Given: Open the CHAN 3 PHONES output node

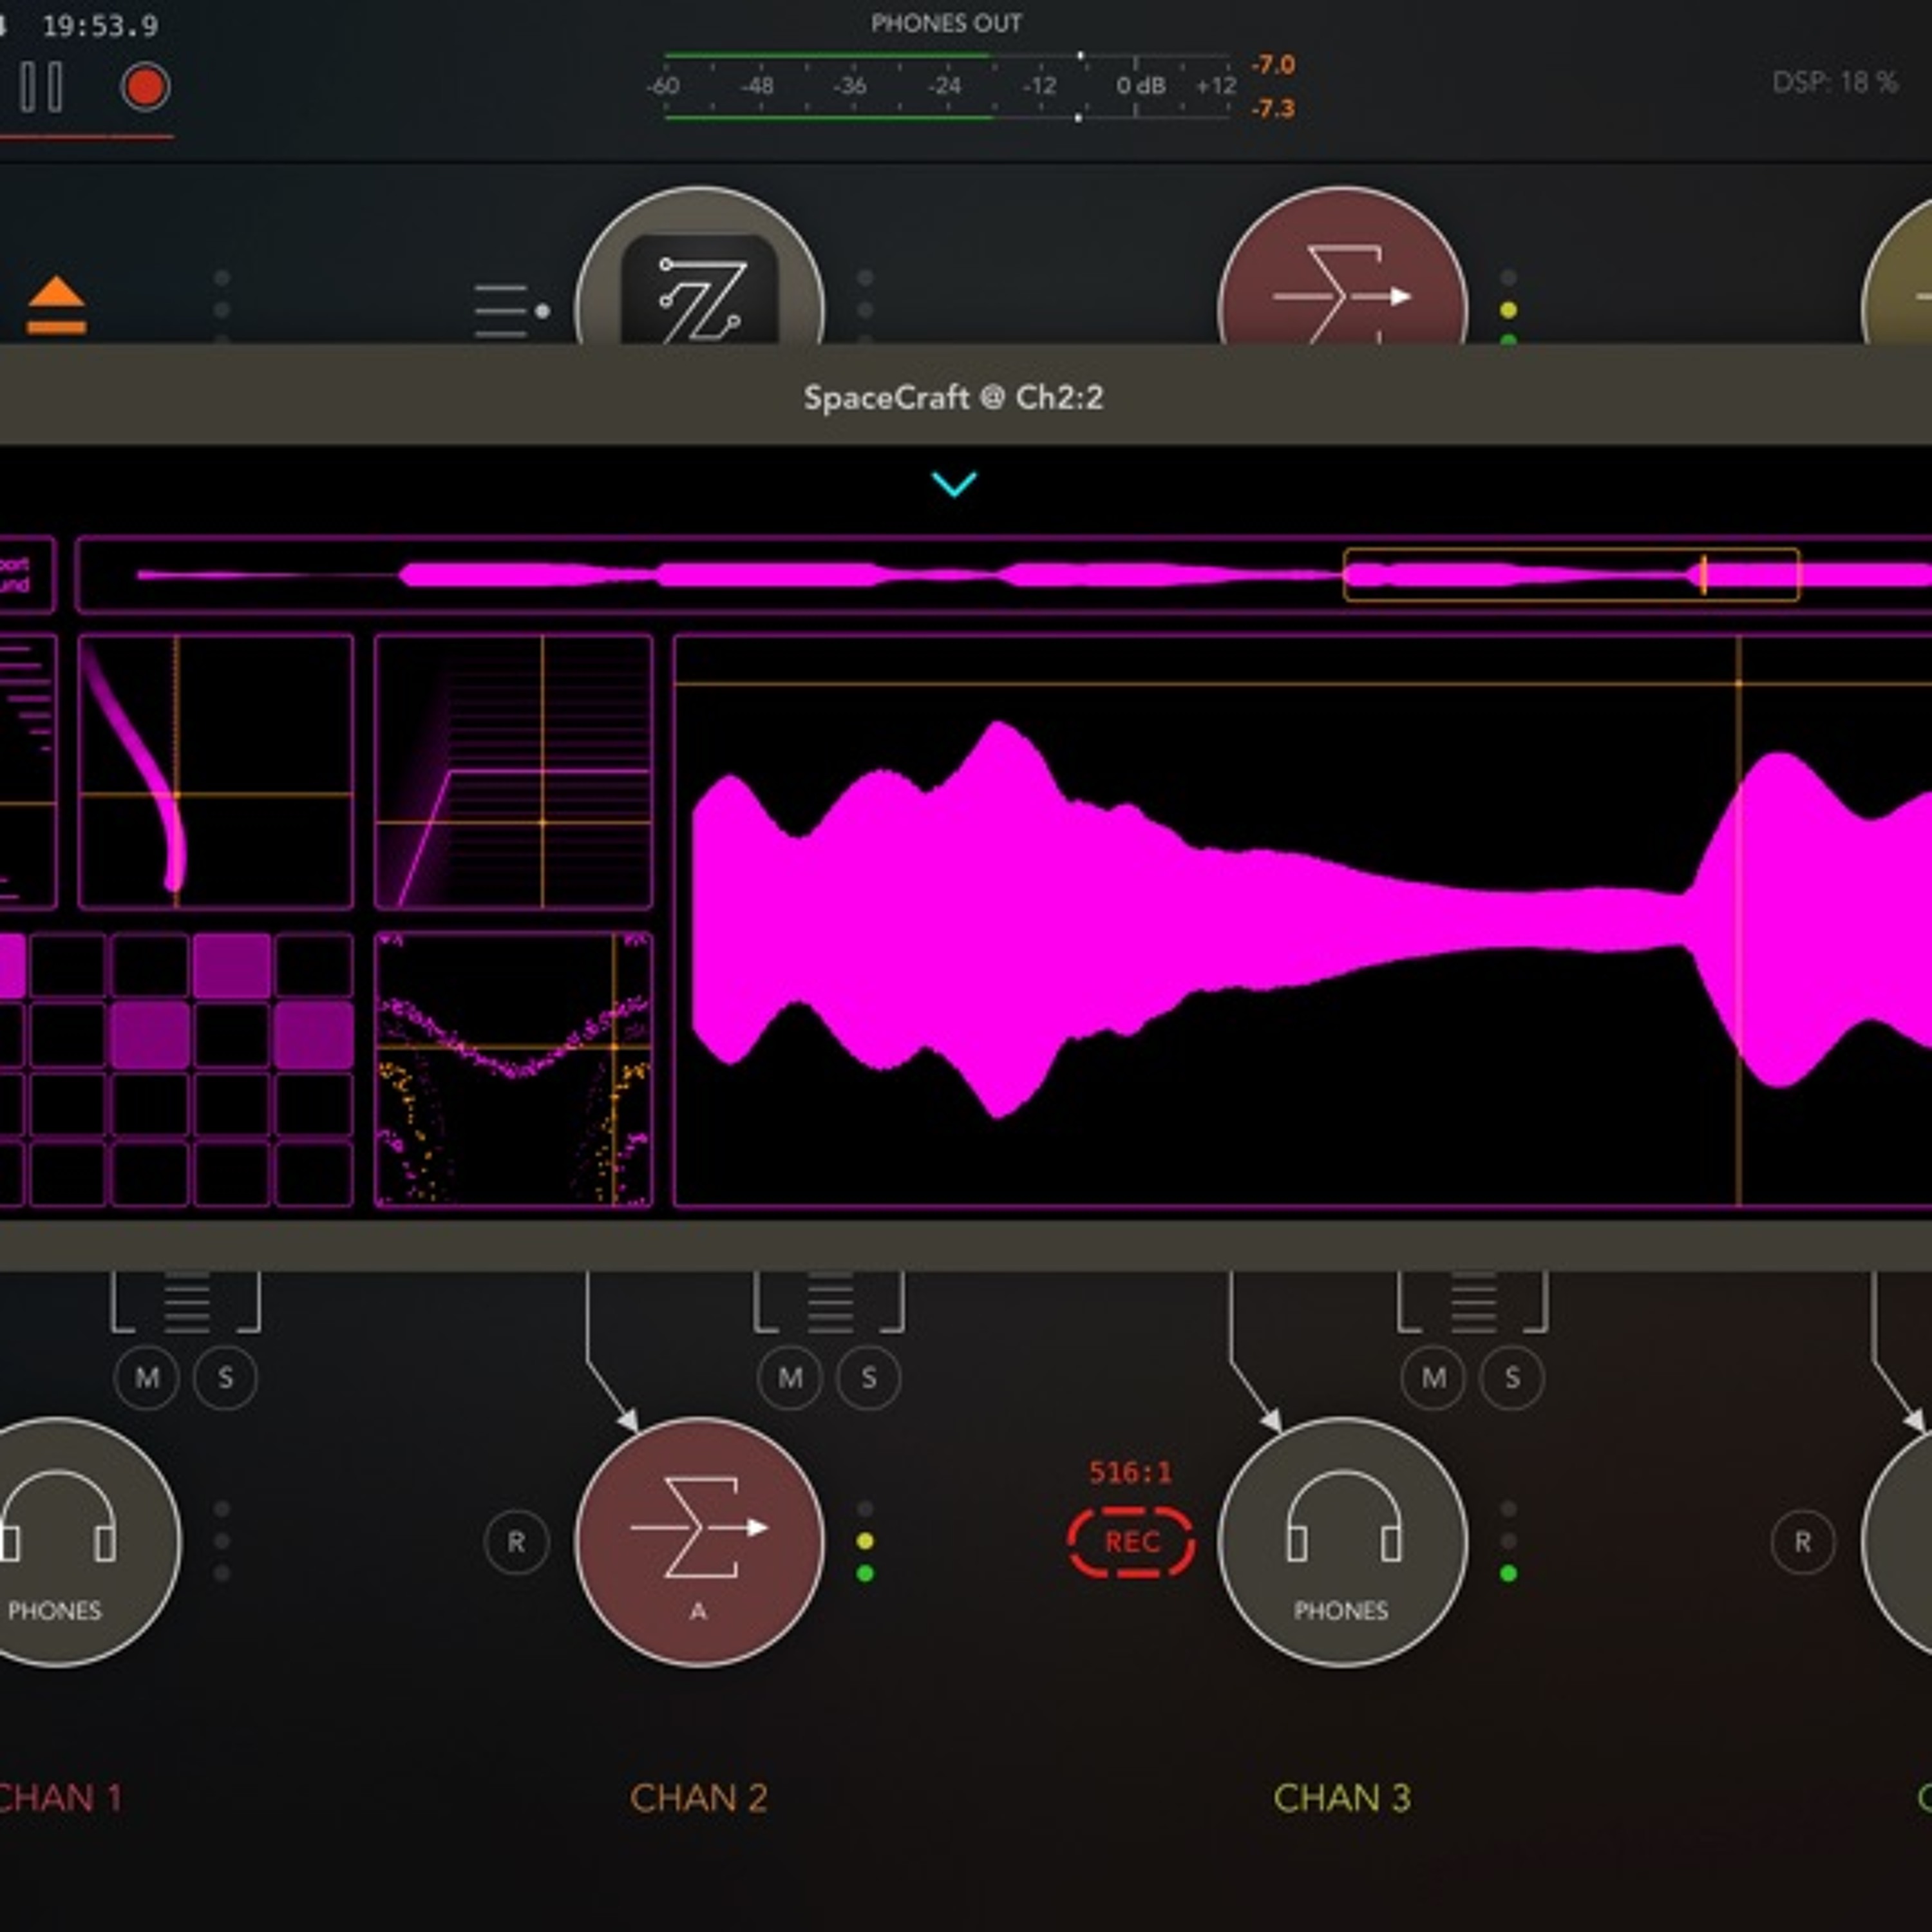Looking at the screenshot, I should coord(1343,1542).
